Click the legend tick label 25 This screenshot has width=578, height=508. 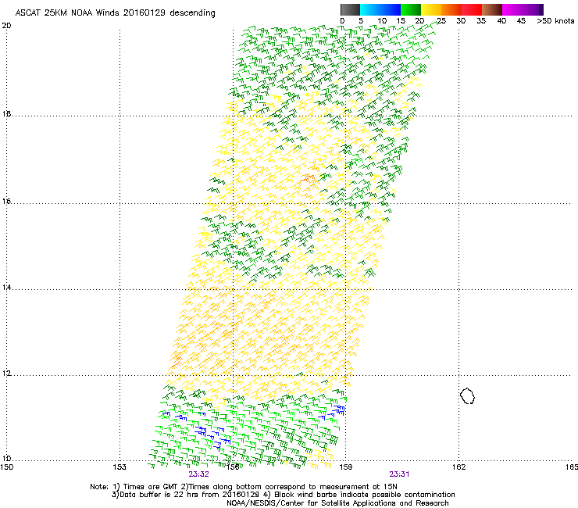pyautogui.click(x=441, y=21)
